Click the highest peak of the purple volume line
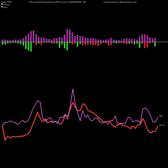 [x=73, y=89]
